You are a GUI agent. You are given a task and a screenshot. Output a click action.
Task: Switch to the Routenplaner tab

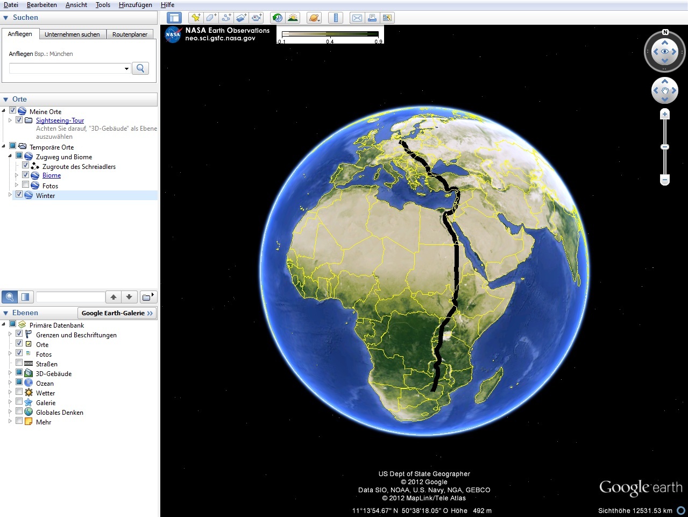[130, 34]
